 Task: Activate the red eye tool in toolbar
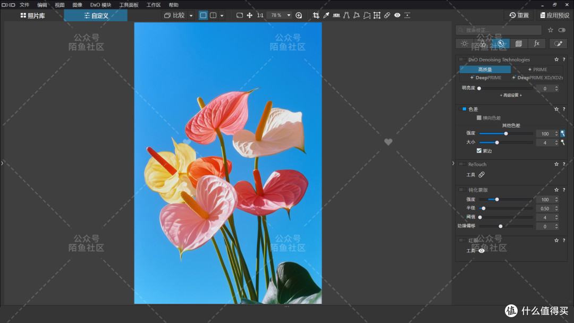point(397,15)
